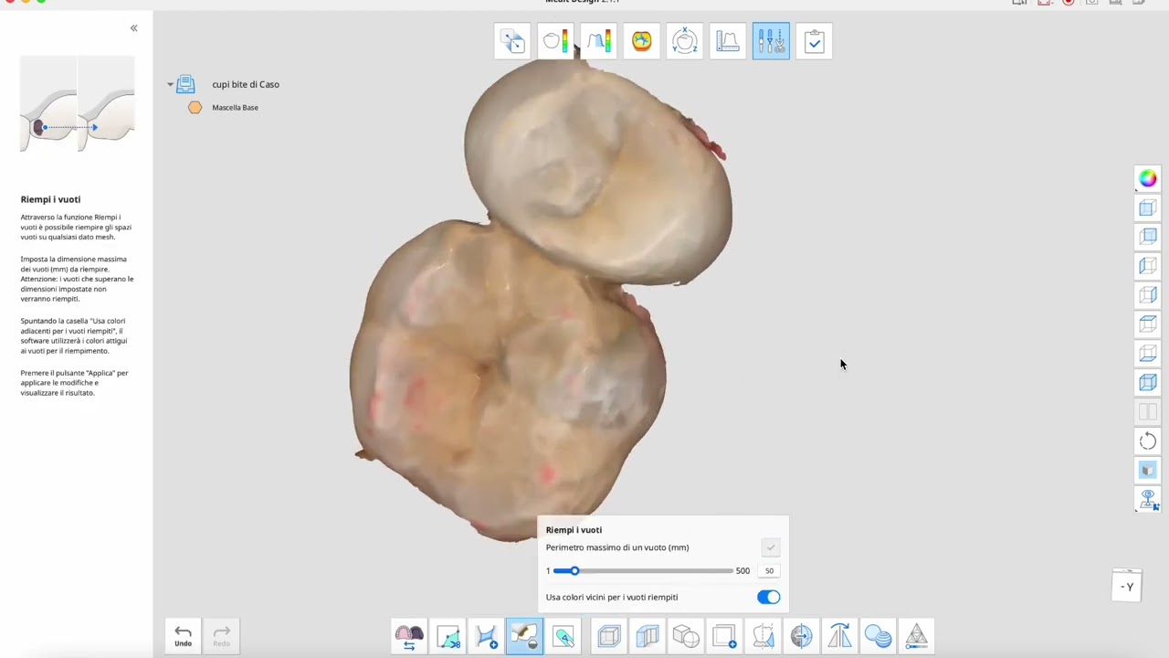Select the fifth cube view icon, top face shaded
The width and height of the screenshot is (1169, 658).
click(1148, 324)
